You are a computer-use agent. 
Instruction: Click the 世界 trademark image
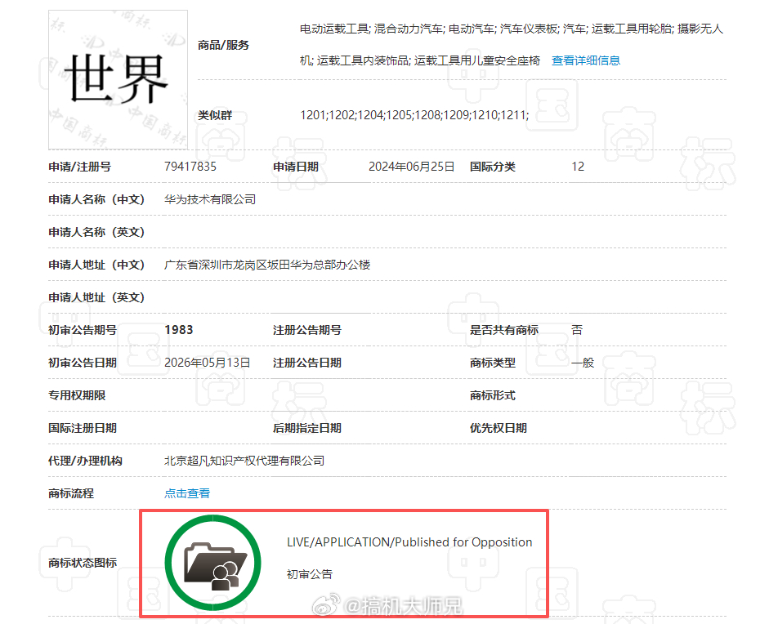[118, 79]
